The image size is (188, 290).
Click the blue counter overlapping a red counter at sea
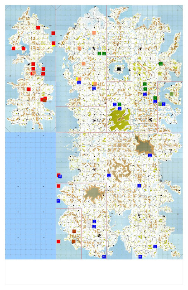(60, 176)
